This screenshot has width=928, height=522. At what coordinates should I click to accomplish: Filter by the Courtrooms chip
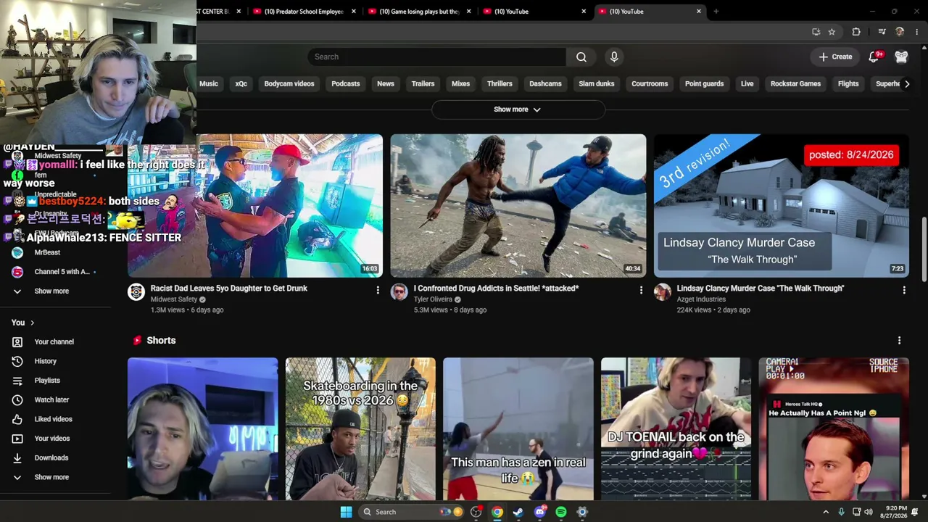[x=650, y=84]
